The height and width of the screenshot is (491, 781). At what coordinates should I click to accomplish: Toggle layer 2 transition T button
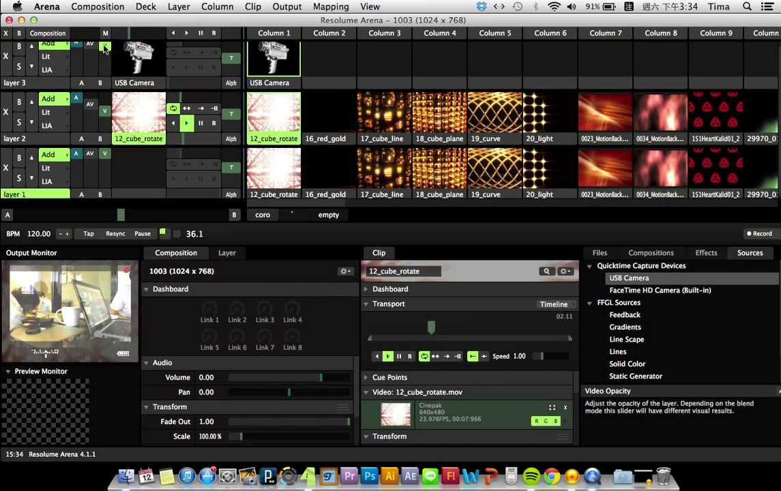[231, 114]
